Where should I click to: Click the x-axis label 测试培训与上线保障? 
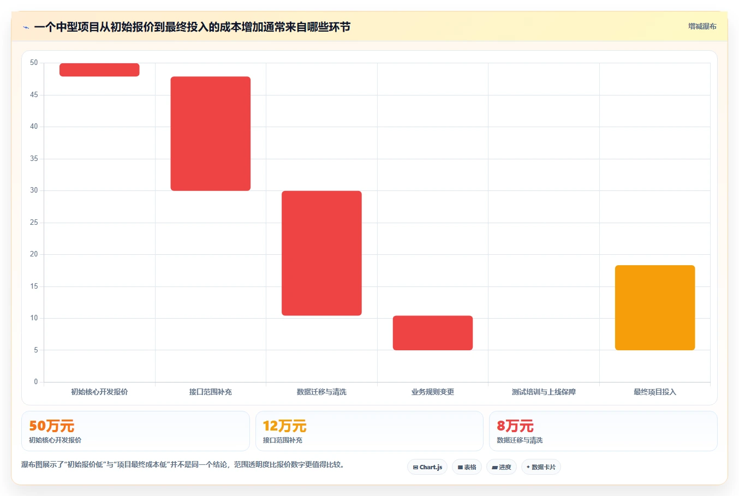coord(544,392)
